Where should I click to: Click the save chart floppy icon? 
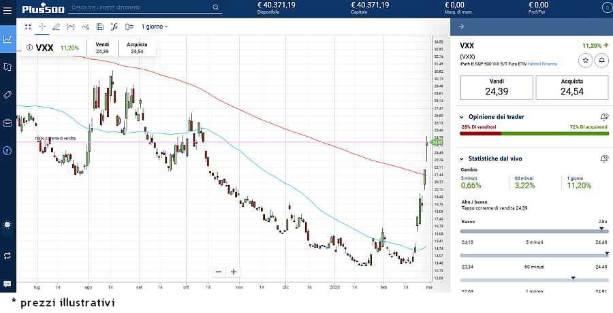99,27
